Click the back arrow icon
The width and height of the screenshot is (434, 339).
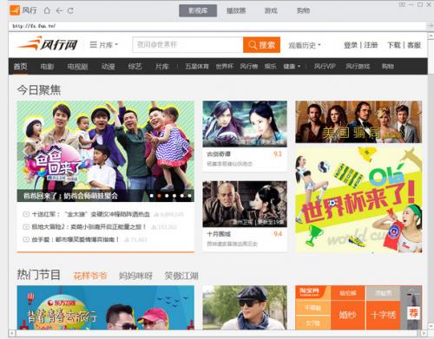59,10
